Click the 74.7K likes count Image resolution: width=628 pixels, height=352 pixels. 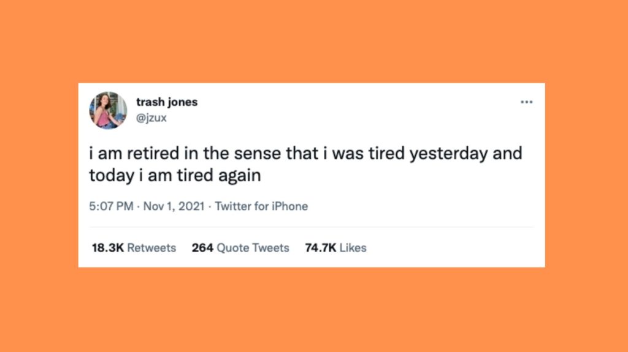point(321,248)
